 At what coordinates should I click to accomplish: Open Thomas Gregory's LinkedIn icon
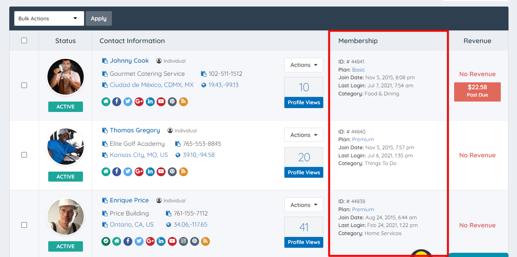click(x=150, y=172)
